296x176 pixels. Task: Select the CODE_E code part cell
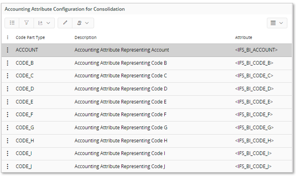click(x=24, y=102)
